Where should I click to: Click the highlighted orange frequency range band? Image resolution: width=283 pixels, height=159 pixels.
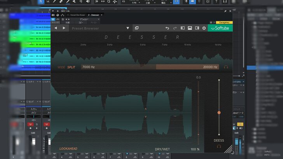pyautogui.click(x=187, y=67)
